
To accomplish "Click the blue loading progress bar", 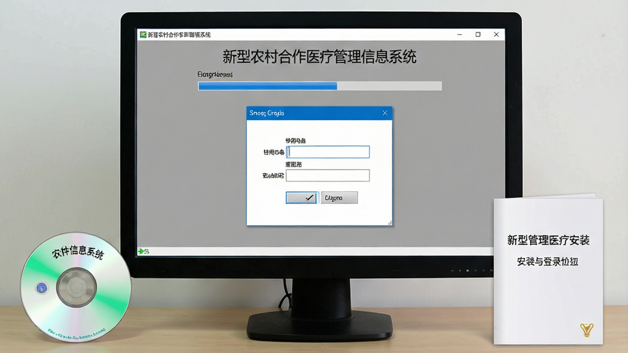I will [320, 86].
